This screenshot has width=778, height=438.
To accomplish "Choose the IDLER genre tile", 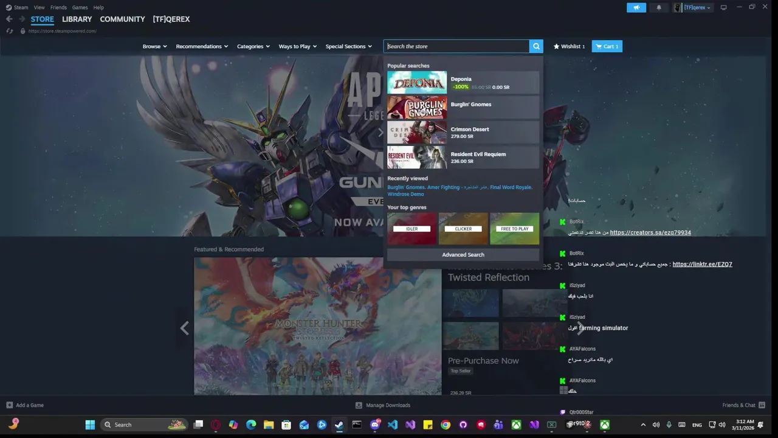I will [x=412, y=229].
